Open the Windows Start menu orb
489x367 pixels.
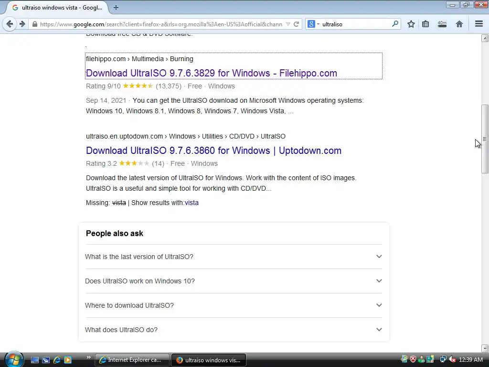click(14, 359)
